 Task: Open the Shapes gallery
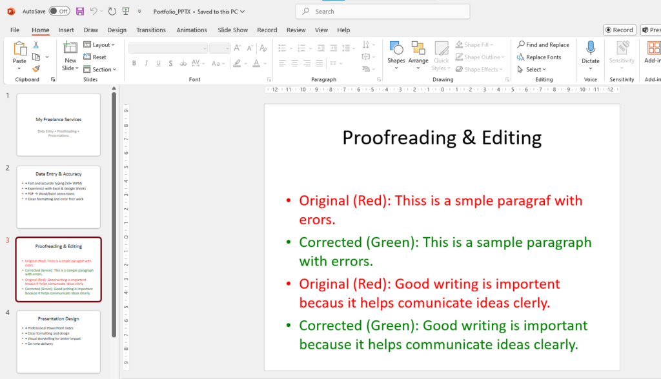[396, 55]
